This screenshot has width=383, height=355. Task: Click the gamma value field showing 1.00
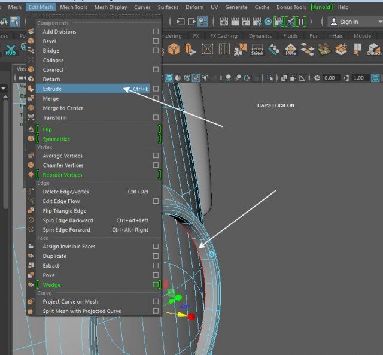[x=359, y=78]
